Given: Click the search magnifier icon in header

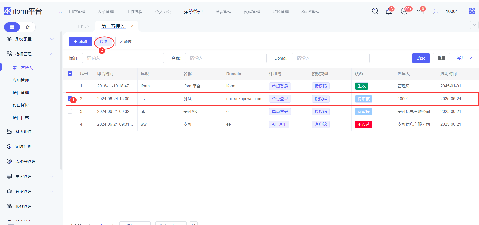Looking at the screenshot, I should tap(375, 11).
